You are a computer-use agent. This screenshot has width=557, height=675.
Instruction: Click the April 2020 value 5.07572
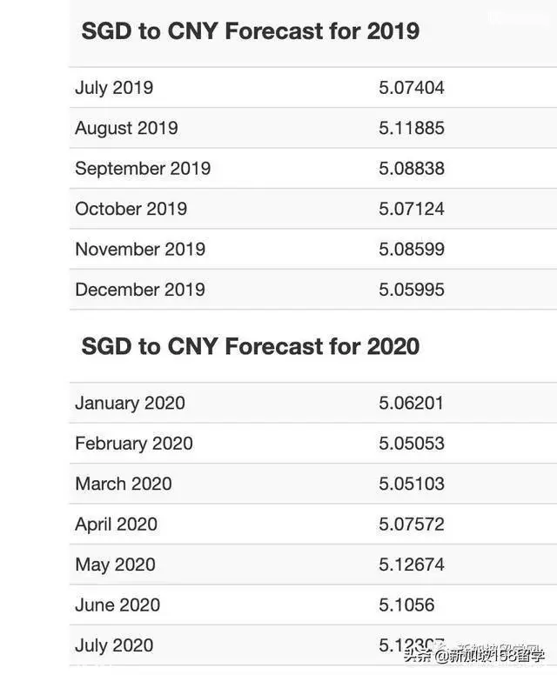click(412, 524)
